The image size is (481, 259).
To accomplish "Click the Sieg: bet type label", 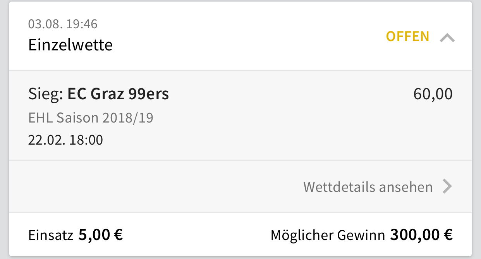I will tap(46, 94).
